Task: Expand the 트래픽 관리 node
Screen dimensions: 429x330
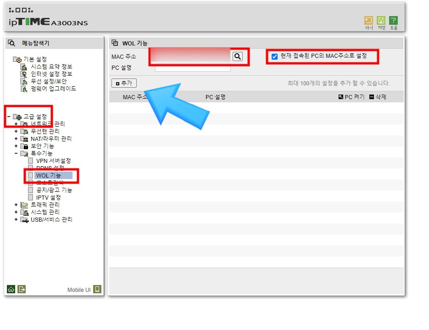Action: coord(16,205)
